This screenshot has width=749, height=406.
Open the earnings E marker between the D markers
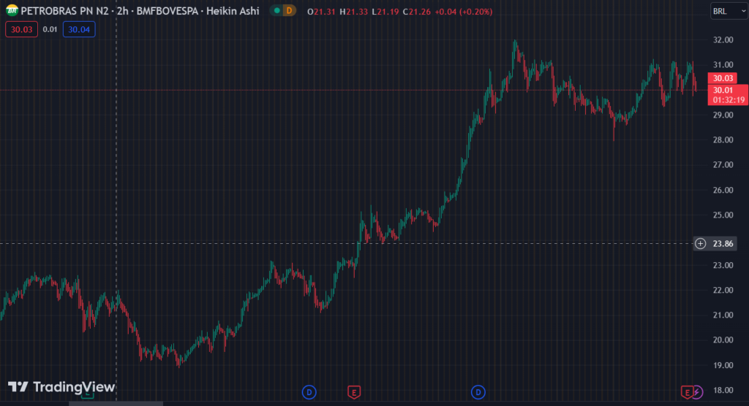point(353,392)
